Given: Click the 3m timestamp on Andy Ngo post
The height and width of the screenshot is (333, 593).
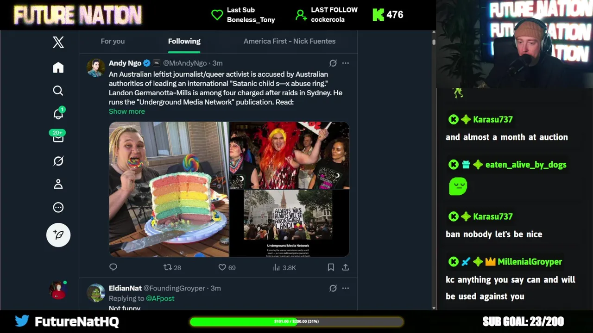Looking at the screenshot, I should (217, 63).
